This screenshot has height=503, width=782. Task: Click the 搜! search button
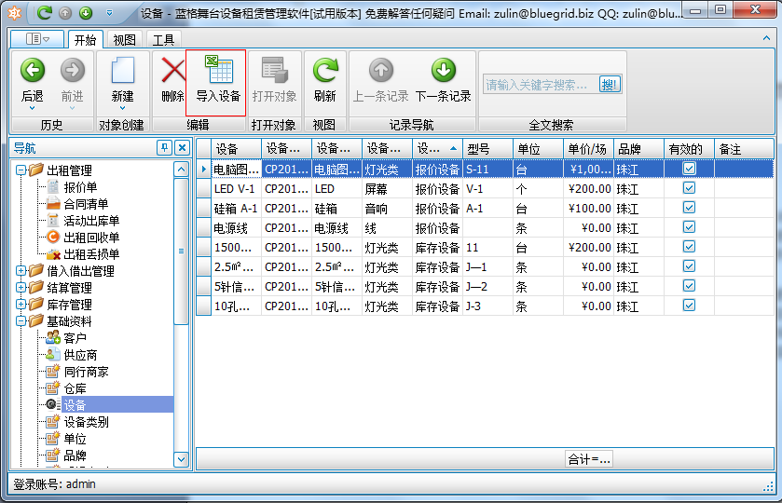click(x=610, y=85)
